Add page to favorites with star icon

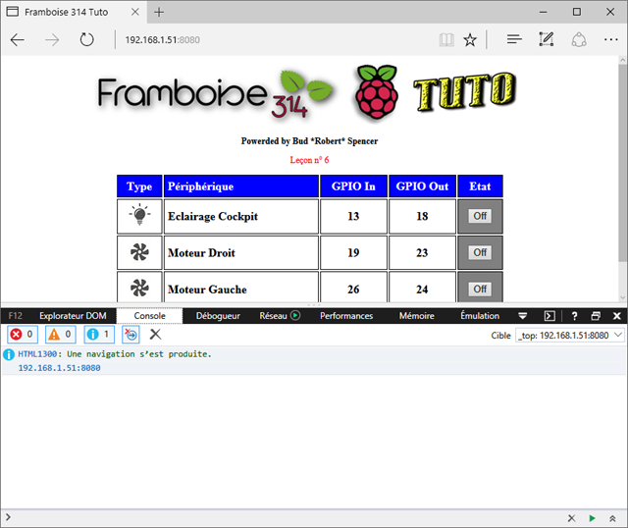[470, 40]
